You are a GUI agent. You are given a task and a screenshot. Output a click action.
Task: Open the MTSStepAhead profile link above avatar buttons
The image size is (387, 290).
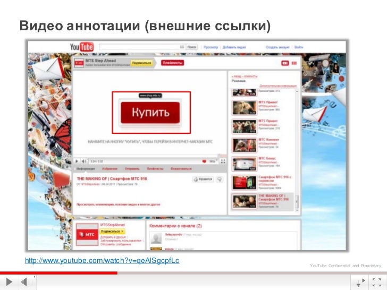point(112,225)
